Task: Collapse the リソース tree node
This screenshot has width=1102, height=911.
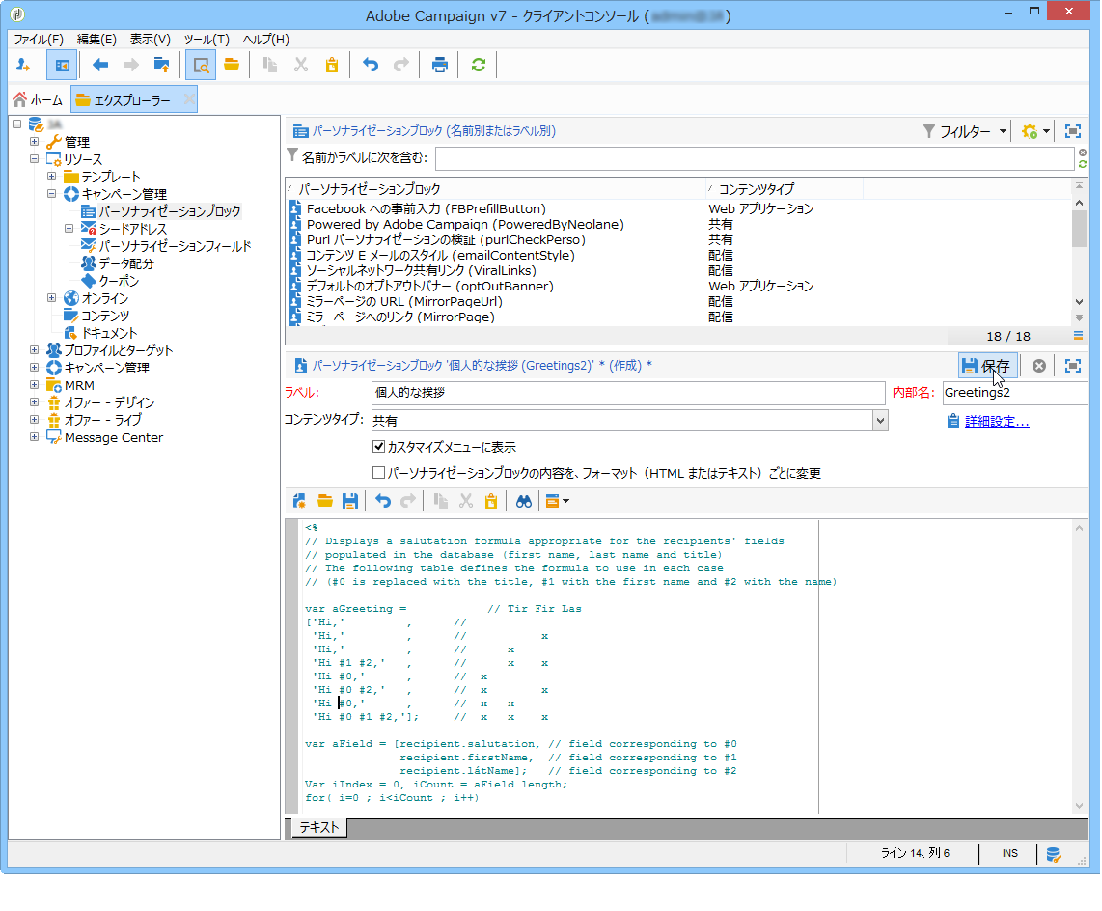Action: click(34, 159)
